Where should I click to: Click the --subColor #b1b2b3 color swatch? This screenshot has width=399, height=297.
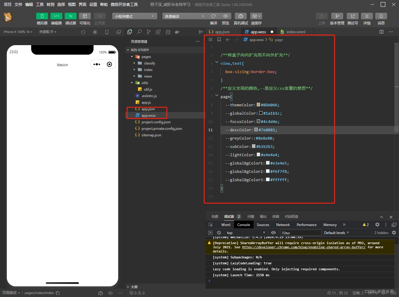[x=254, y=146]
